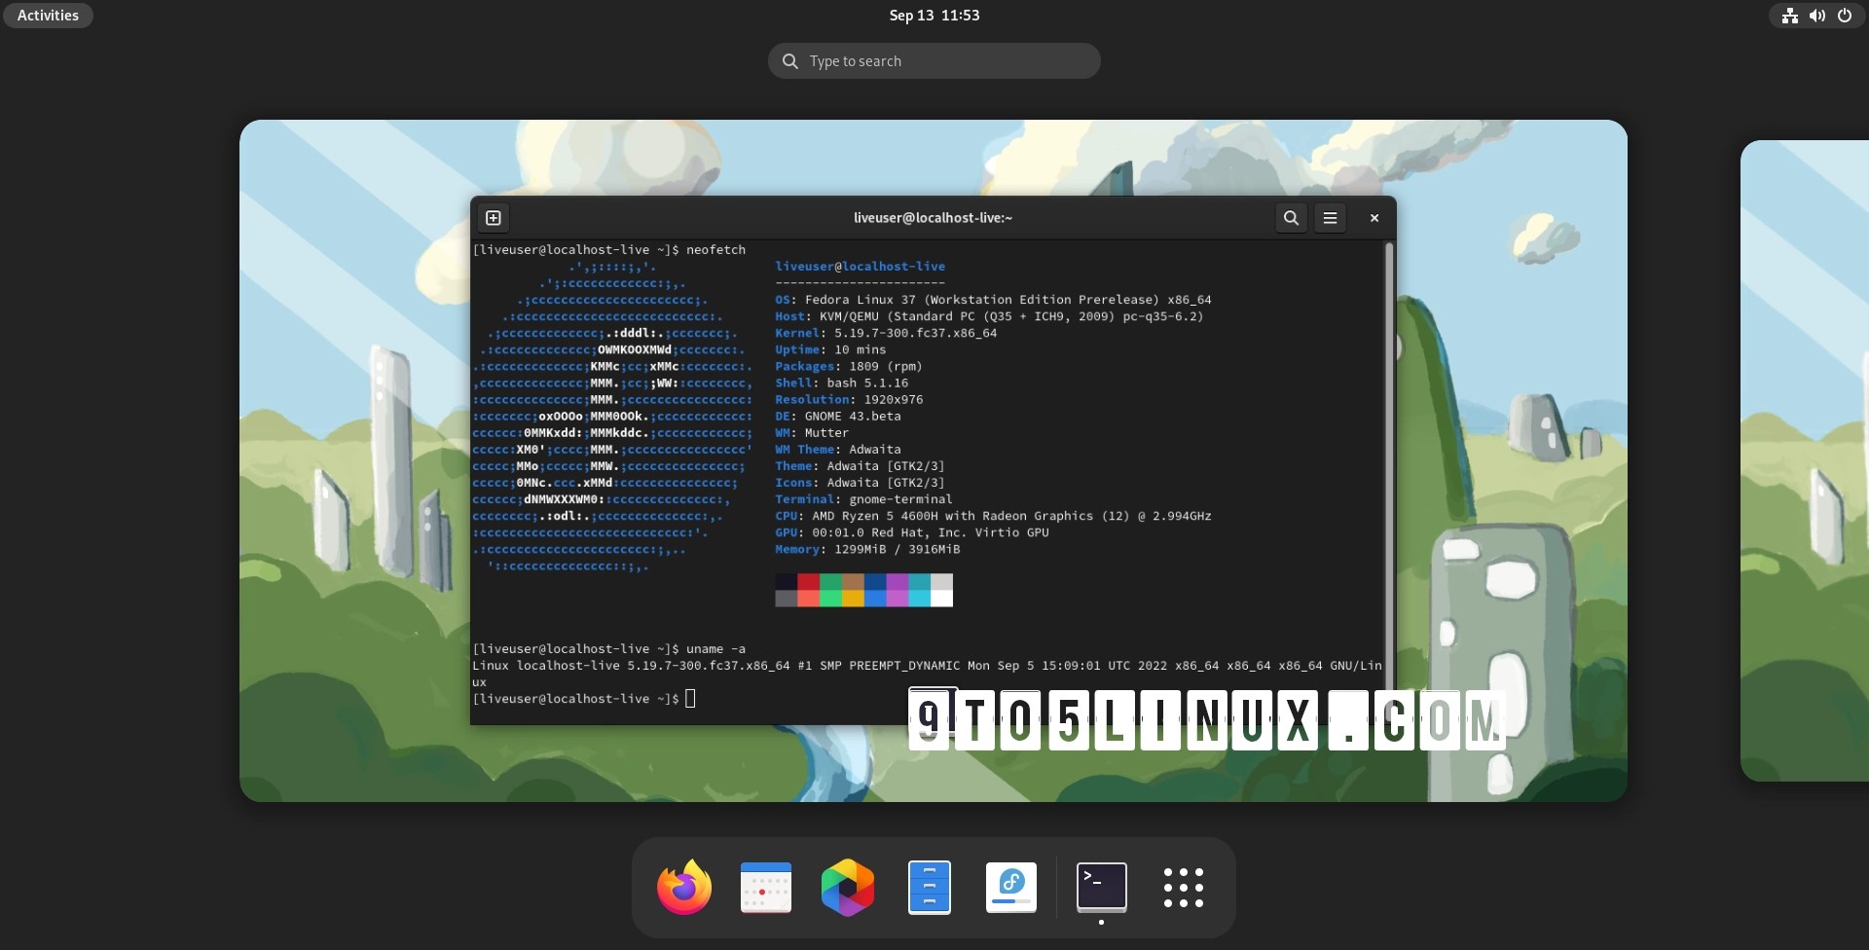The height and width of the screenshot is (950, 1869).
Task: Open GNOME Photos from the dock
Action: pos(847,887)
